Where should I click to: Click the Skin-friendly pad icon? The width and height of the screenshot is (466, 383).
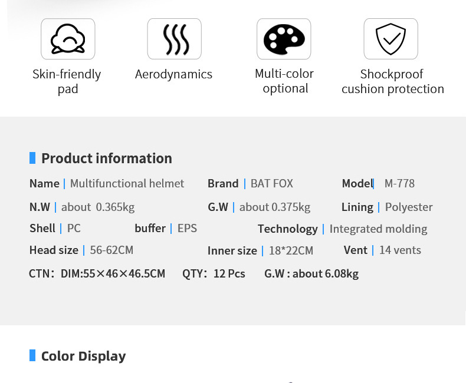coord(68,39)
